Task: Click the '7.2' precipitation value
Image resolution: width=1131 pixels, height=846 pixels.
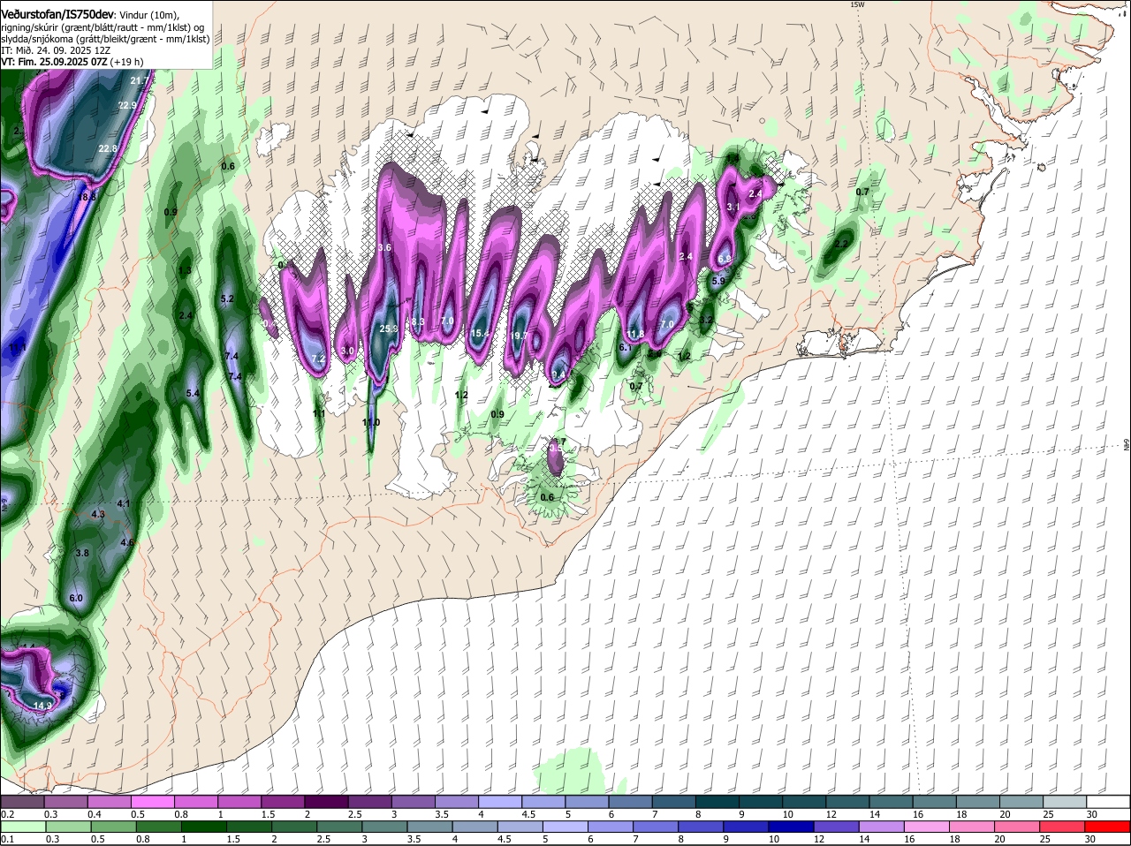Action: [x=319, y=359]
